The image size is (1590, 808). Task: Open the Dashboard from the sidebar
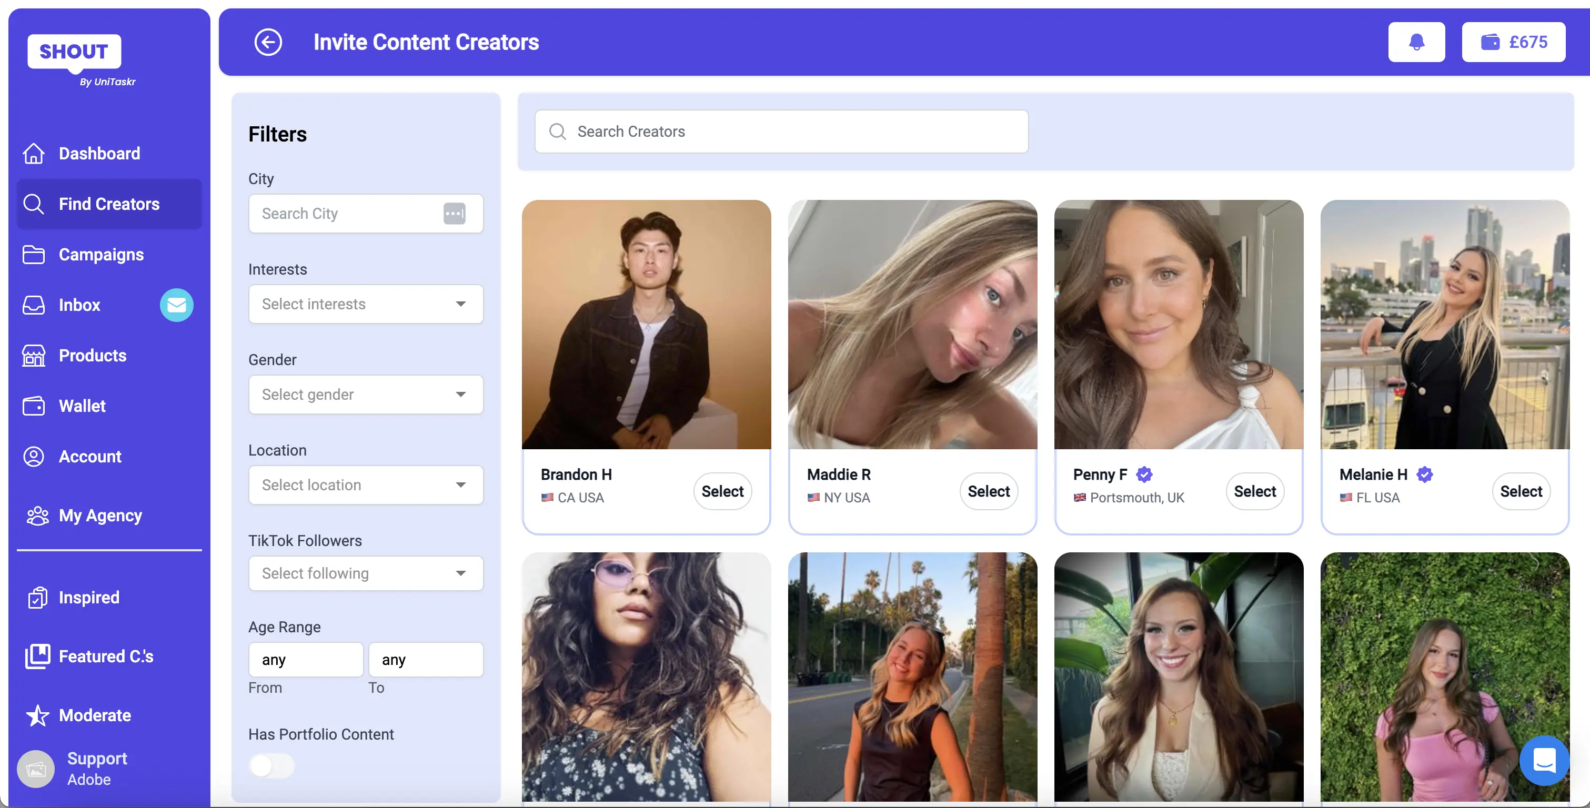tap(99, 153)
